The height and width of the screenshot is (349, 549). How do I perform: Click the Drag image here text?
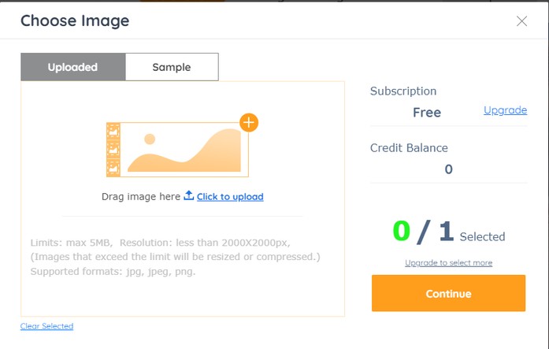pos(141,197)
